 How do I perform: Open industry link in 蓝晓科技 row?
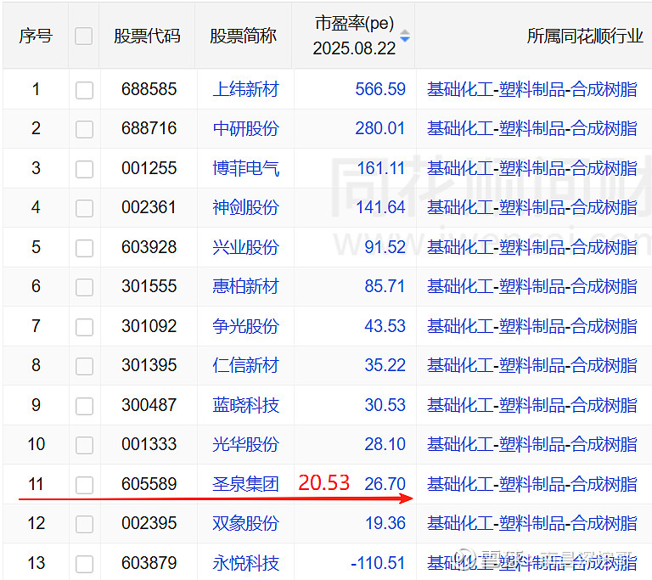[x=532, y=405]
